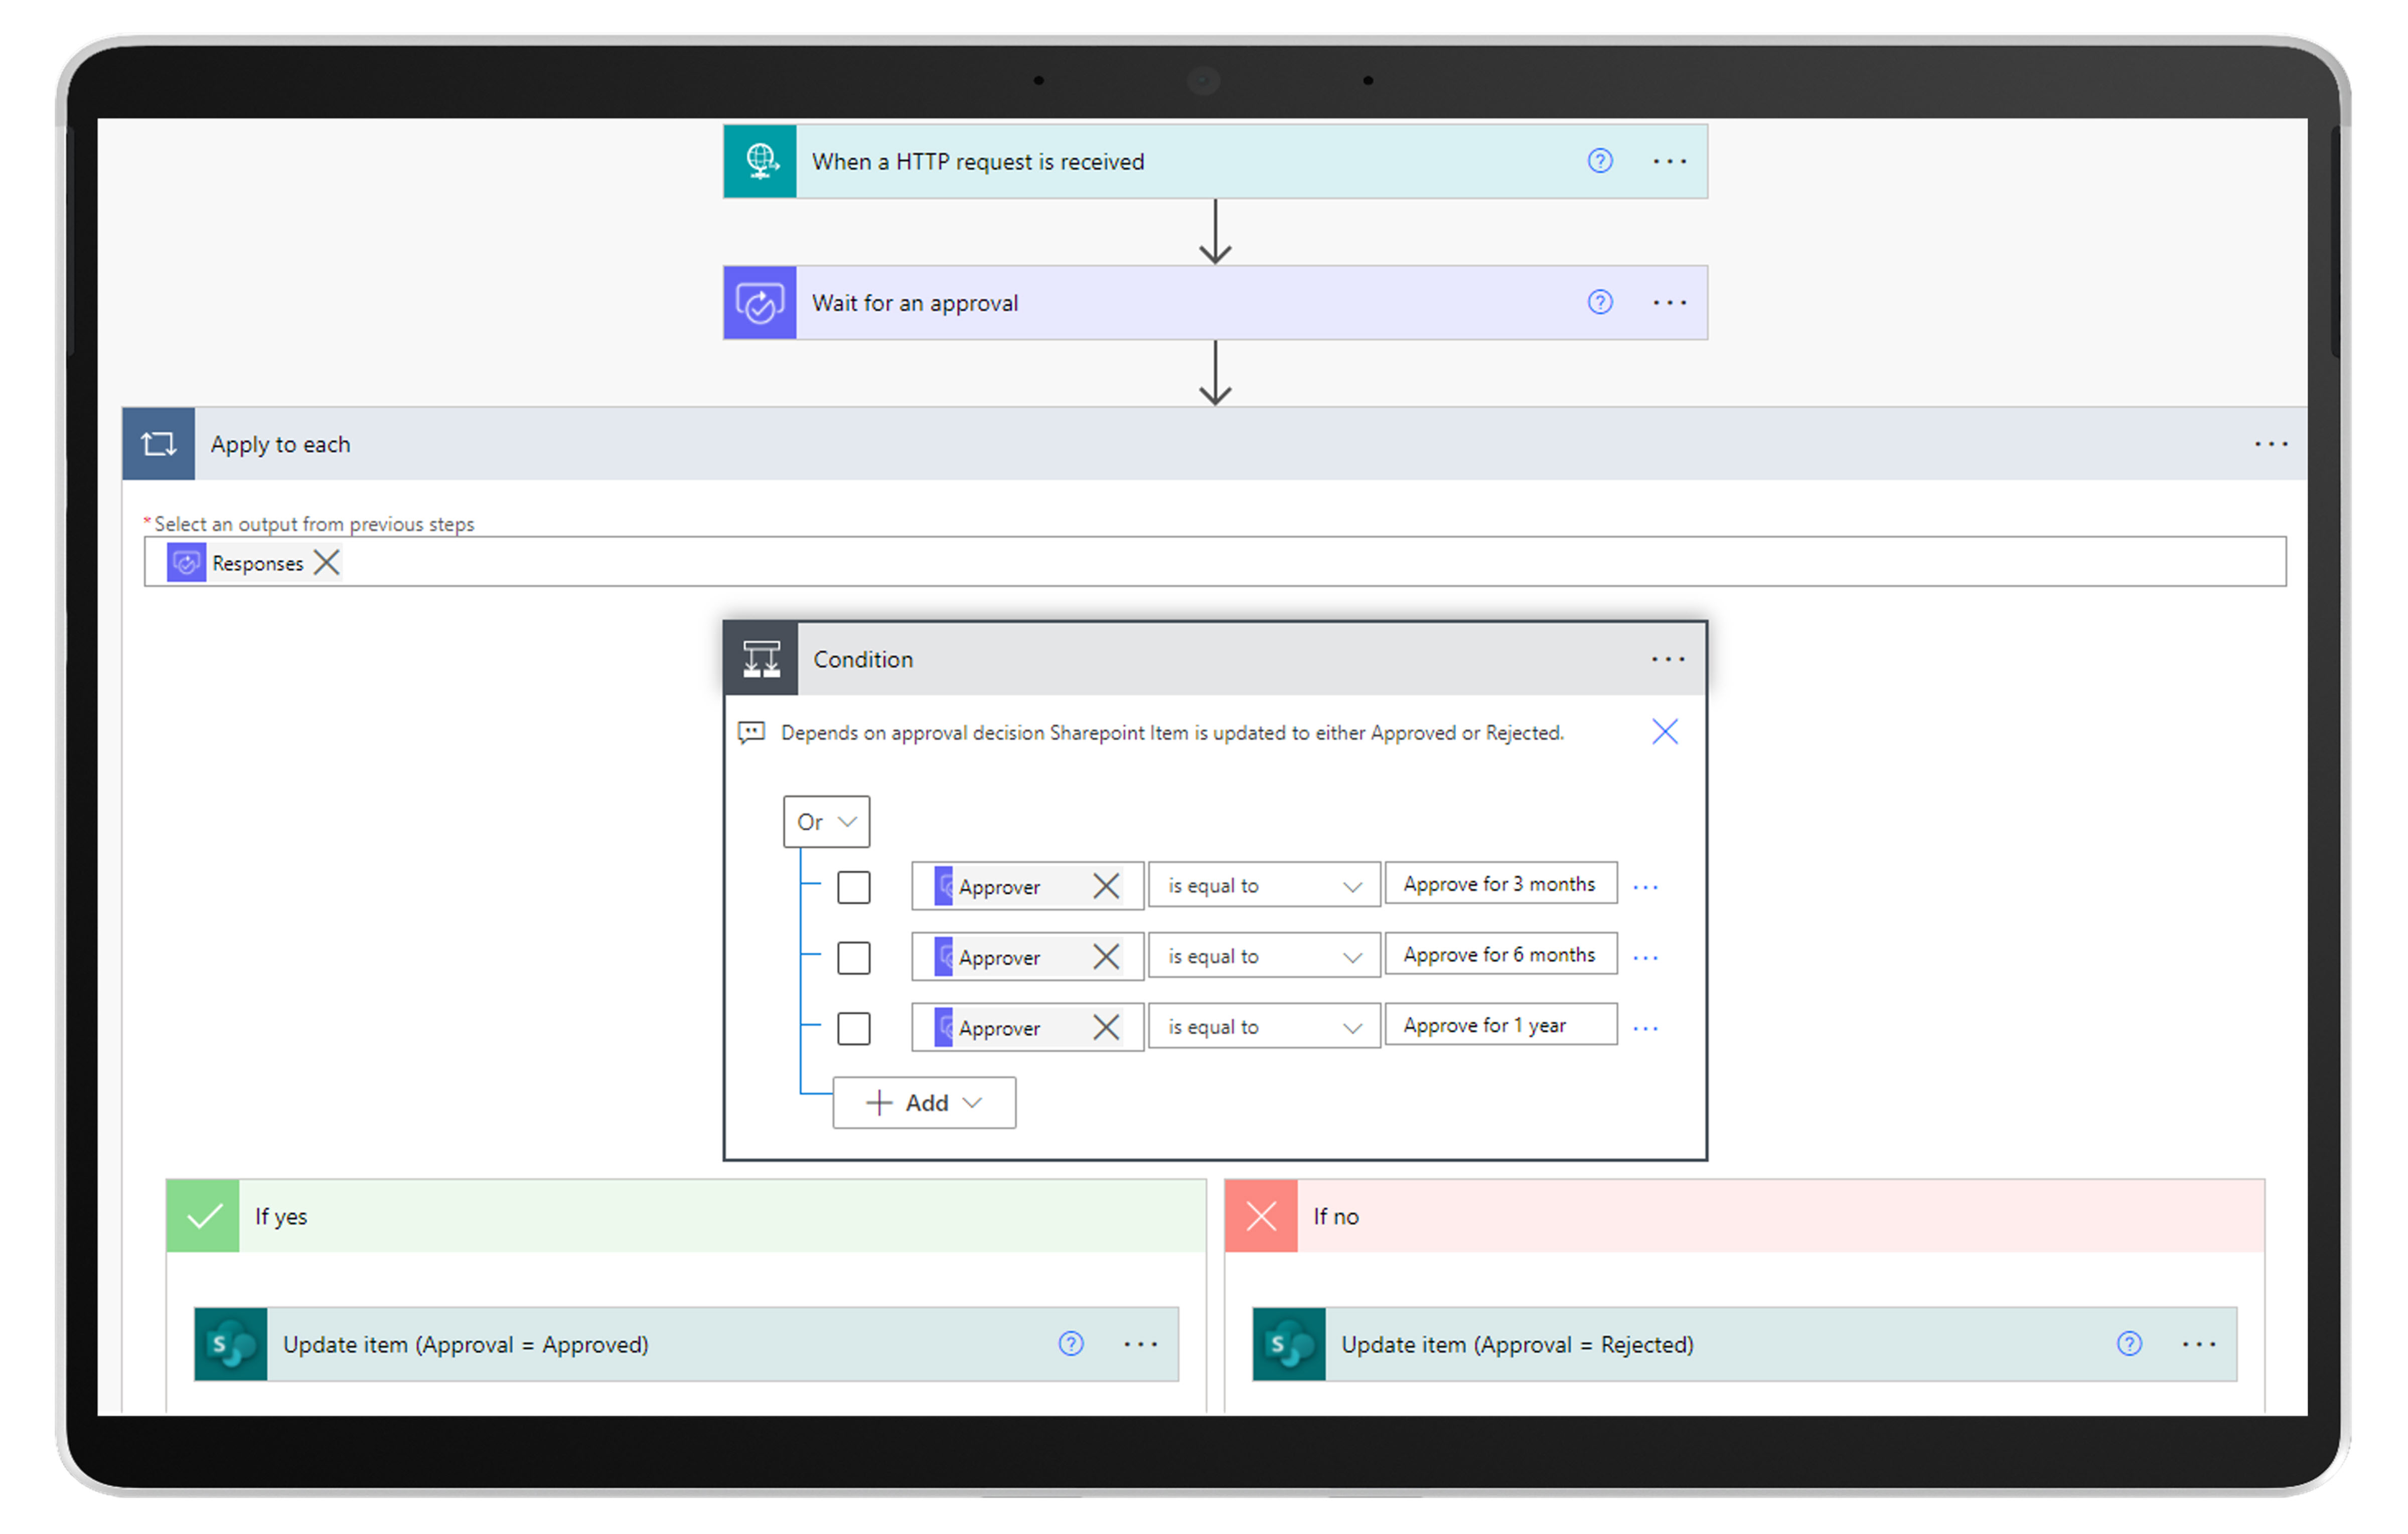The height and width of the screenshot is (1534, 2408).
Task: Remove the Responses token with its X
Action: (x=325, y=562)
